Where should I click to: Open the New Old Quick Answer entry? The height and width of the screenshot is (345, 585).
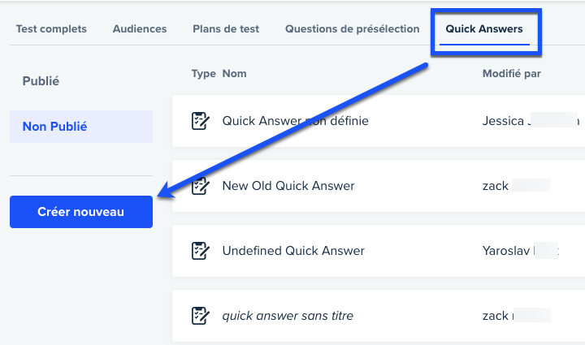(379, 186)
